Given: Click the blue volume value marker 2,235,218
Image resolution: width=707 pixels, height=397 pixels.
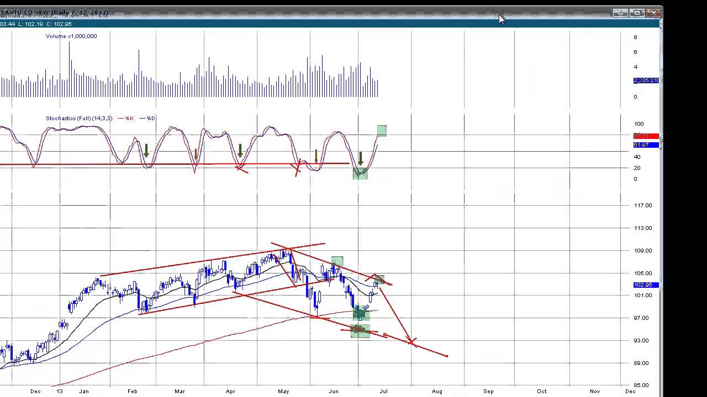Looking at the screenshot, I should pos(646,81).
